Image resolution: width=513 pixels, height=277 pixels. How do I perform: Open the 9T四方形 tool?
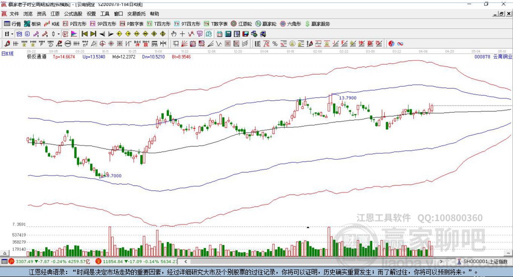pyautogui.click(x=187, y=24)
